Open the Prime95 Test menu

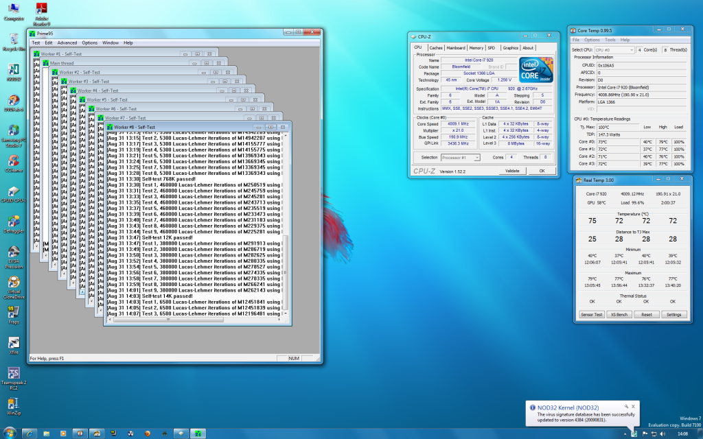(x=36, y=43)
